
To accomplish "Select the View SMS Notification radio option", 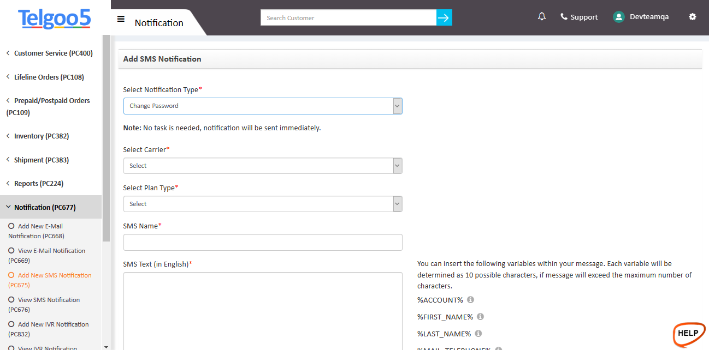I will pyautogui.click(x=10, y=299).
